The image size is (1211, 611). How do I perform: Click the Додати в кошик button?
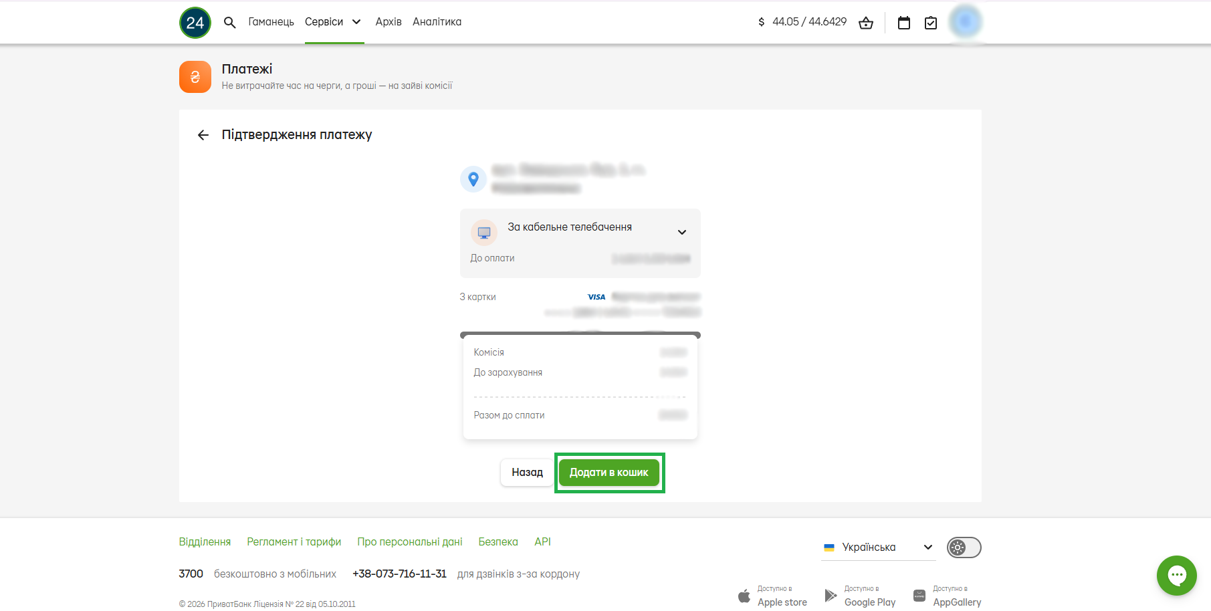(x=609, y=473)
